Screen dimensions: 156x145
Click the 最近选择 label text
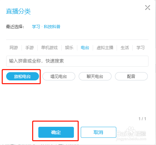coord(15,27)
